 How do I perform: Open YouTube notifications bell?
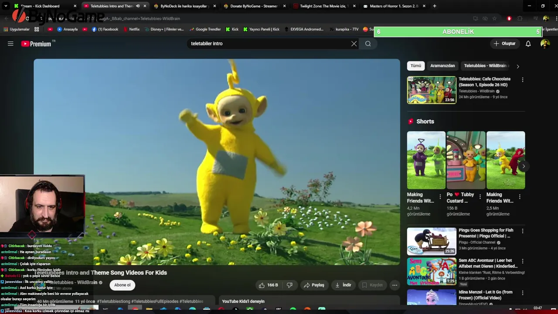(528, 44)
